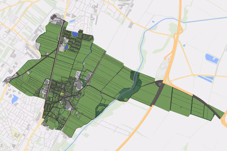Select the bright yellow-green parcel in the village center

(62, 94)
